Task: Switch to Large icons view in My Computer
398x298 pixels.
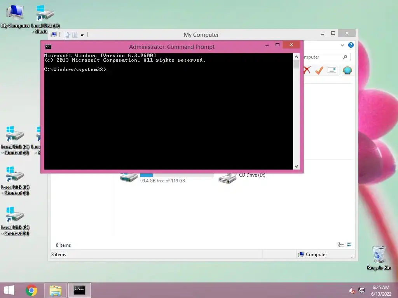Action: pyautogui.click(x=349, y=244)
